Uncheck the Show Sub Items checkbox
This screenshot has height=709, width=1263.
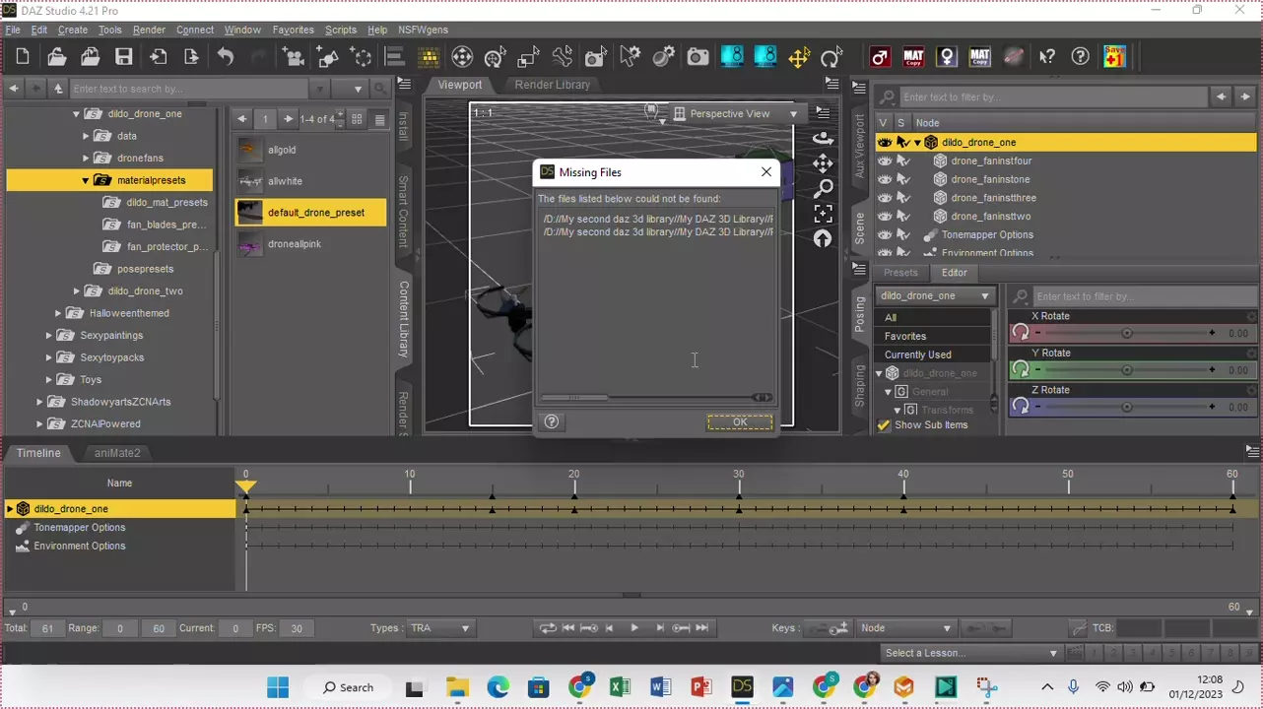(884, 425)
